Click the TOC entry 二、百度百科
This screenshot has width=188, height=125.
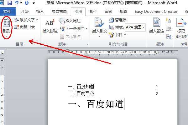(81, 93)
